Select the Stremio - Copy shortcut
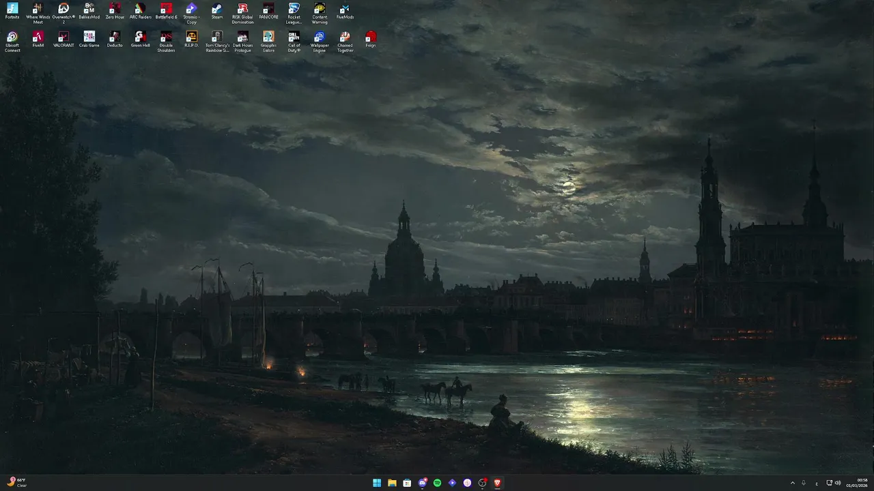The height and width of the screenshot is (491, 874). pyautogui.click(x=191, y=14)
